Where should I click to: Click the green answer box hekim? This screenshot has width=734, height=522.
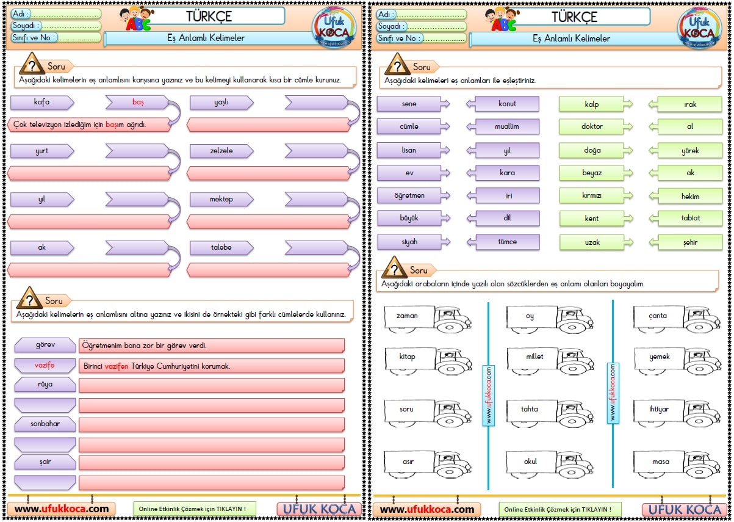[686, 196]
